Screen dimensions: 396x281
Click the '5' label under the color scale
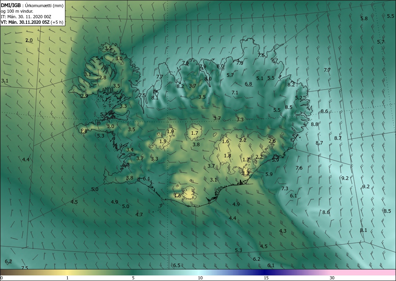pos(133,278)
